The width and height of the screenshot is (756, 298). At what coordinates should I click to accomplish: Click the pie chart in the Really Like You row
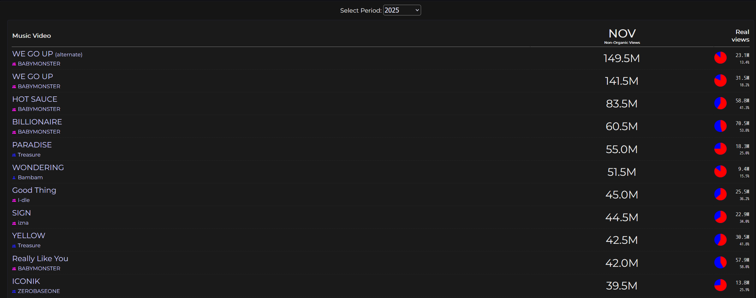pos(720,262)
